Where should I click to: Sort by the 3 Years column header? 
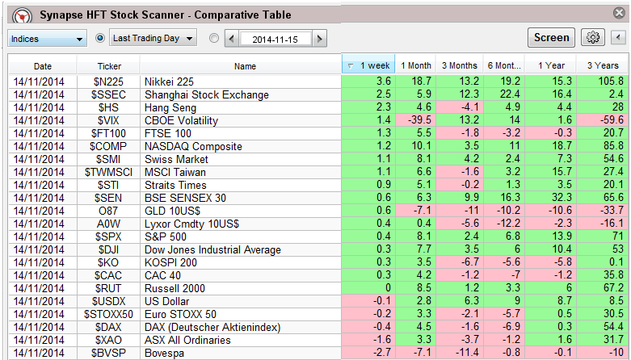(600, 65)
